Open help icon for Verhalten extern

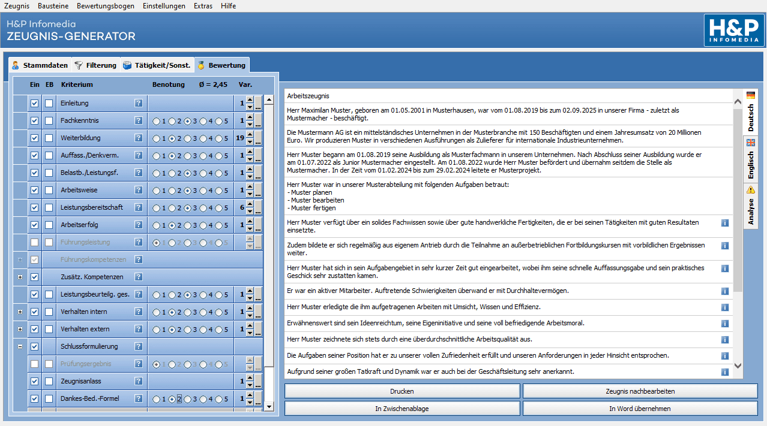138,329
